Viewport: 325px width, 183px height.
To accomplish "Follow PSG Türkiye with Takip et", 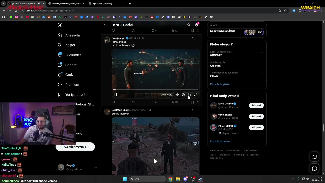I will pos(256,127).
